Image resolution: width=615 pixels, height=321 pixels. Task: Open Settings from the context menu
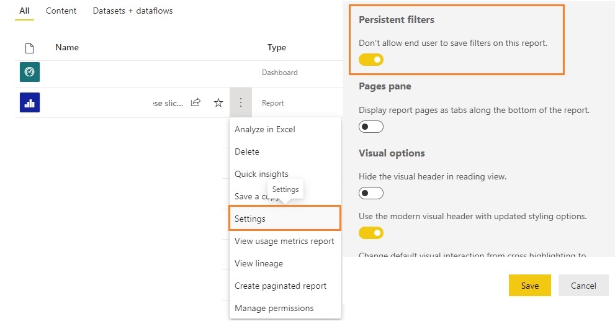pos(285,218)
